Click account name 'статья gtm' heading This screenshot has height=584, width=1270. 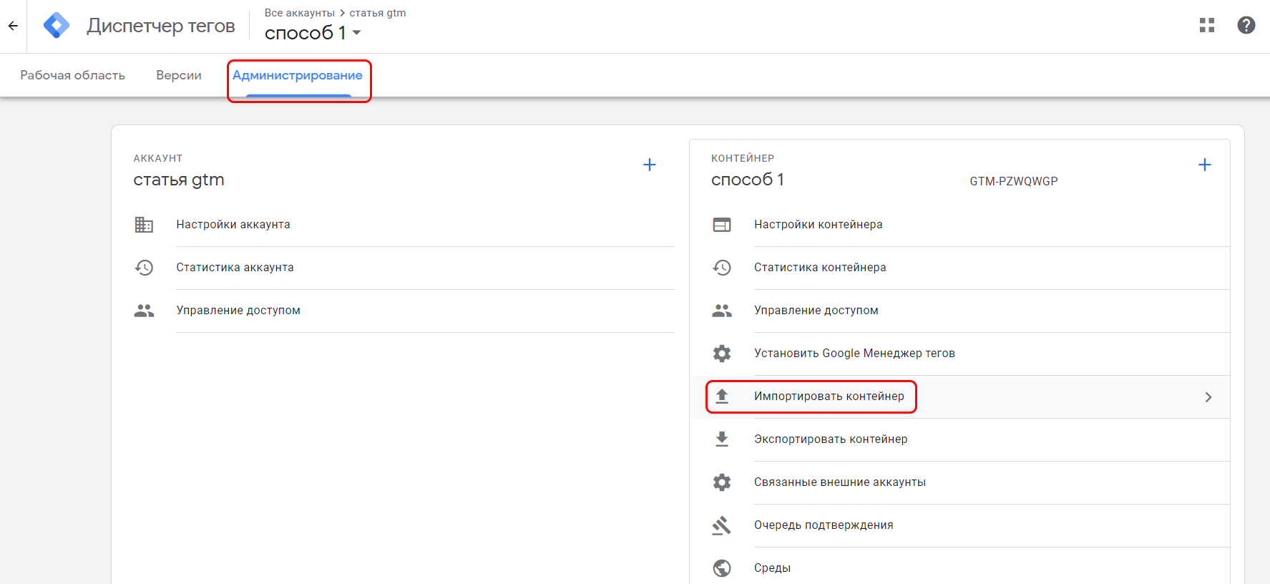179,180
